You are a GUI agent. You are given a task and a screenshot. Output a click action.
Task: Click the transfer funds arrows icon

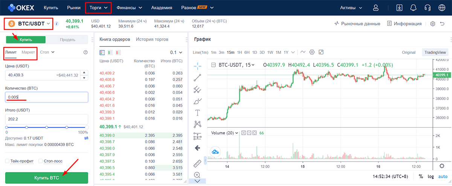[86, 138]
